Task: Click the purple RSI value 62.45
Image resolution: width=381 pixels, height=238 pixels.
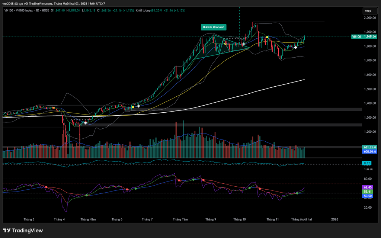Action: 368,187
